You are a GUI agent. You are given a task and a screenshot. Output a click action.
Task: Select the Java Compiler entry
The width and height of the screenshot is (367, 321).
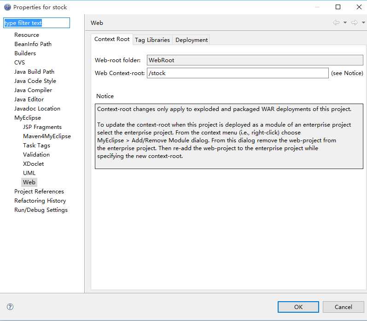[33, 90]
